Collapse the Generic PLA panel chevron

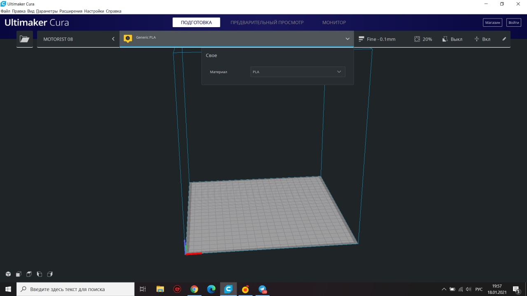coord(347,39)
